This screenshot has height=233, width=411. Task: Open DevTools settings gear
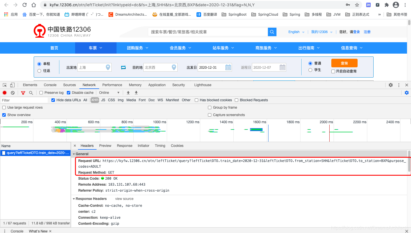click(391, 85)
